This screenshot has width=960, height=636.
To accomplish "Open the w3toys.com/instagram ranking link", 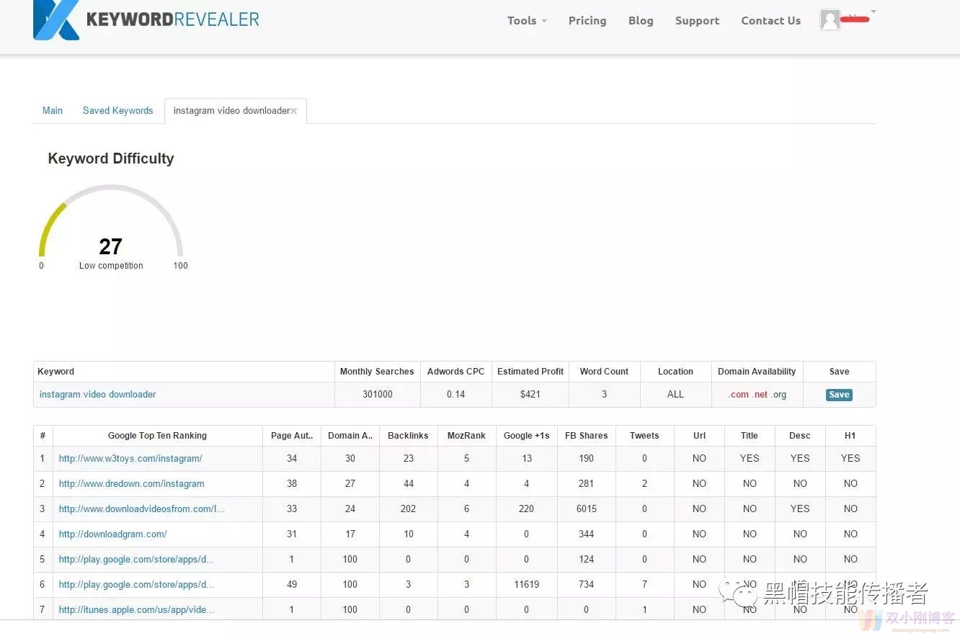I will 130,459.
